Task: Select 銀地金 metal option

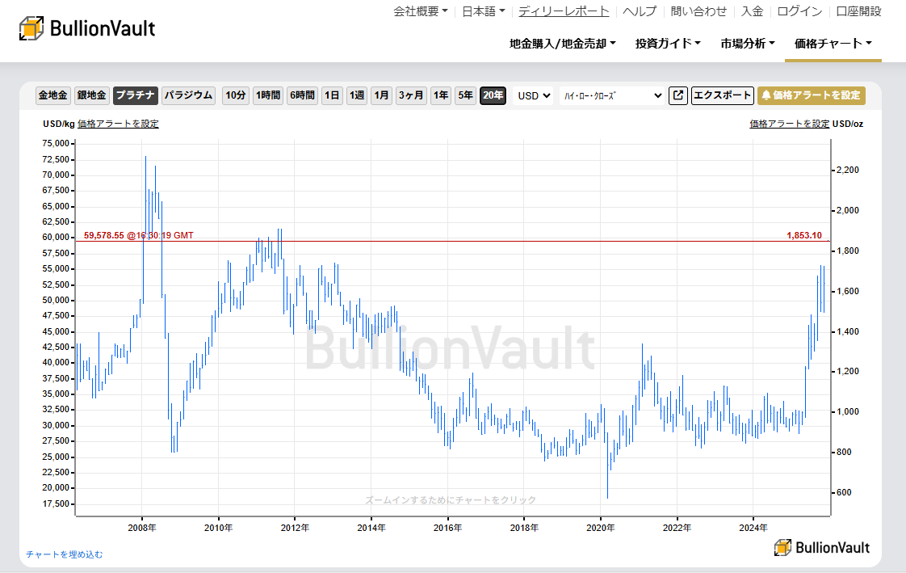Action: click(92, 95)
